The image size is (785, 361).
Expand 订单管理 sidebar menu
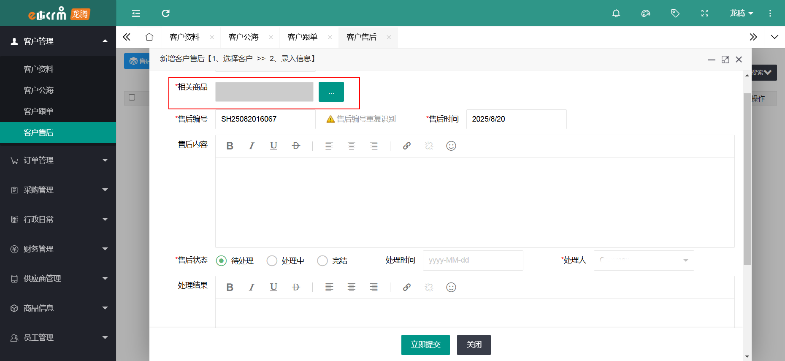[x=58, y=160]
